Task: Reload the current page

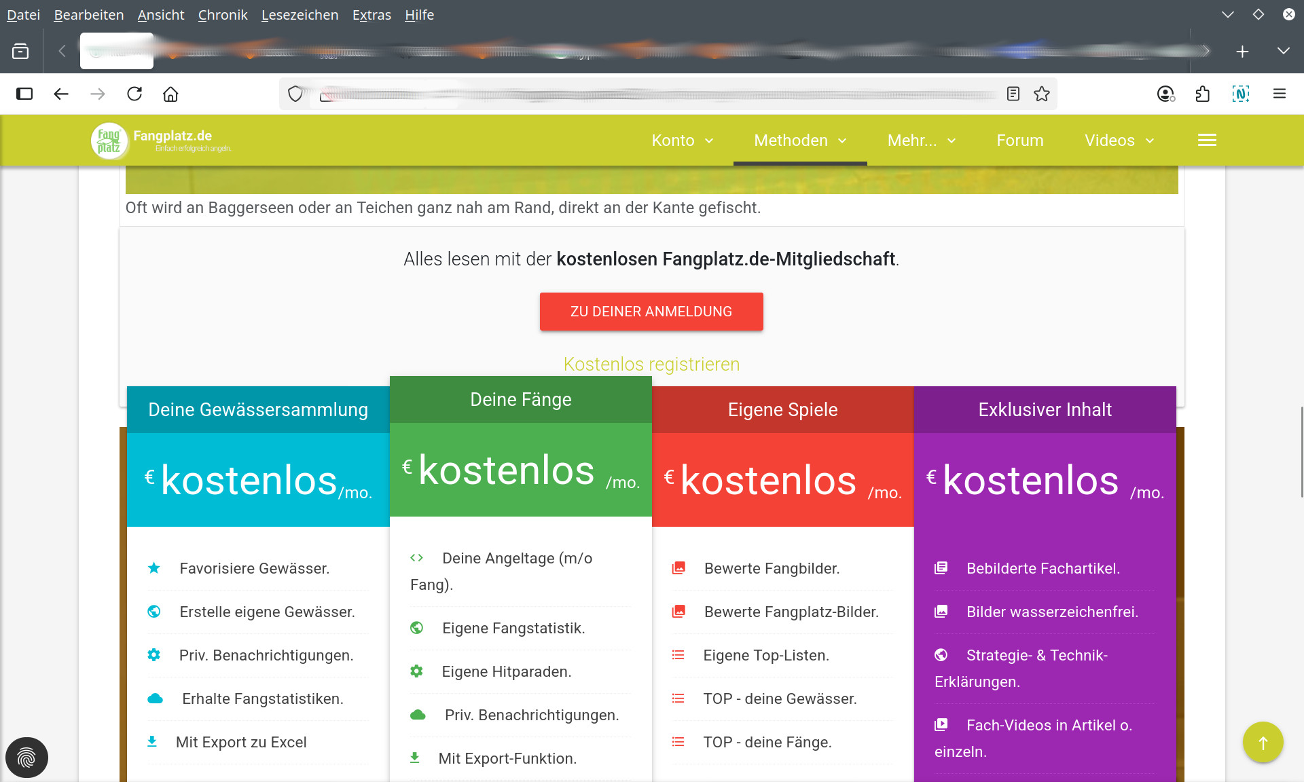Action: [134, 94]
